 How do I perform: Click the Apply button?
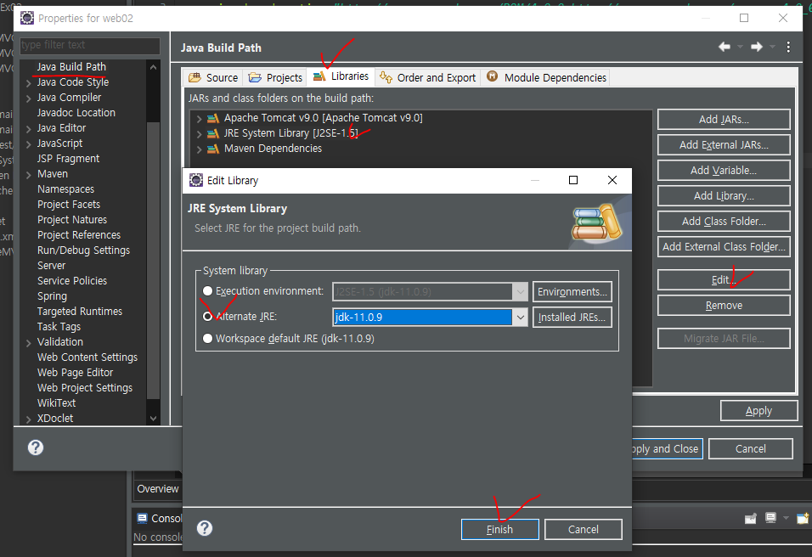tap(758, 410)
